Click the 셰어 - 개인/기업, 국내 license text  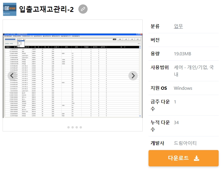[194, 71]
